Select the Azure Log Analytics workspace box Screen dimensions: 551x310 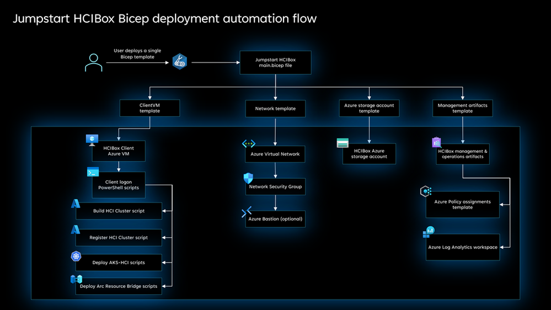463,247
